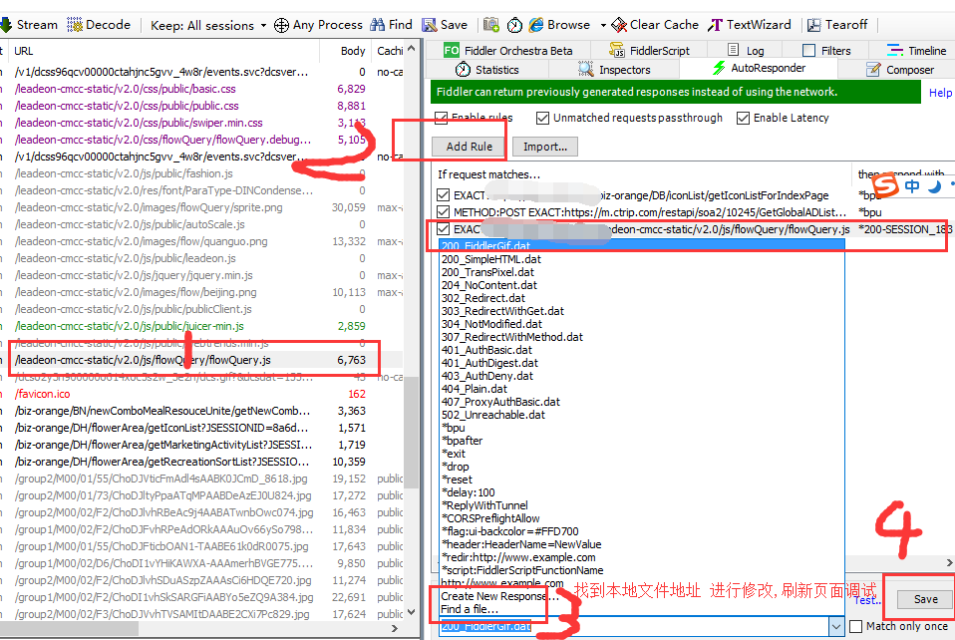Click the session list horizontal scroll right arrow
Screen dimensions: 955x640
coord(395,628)
